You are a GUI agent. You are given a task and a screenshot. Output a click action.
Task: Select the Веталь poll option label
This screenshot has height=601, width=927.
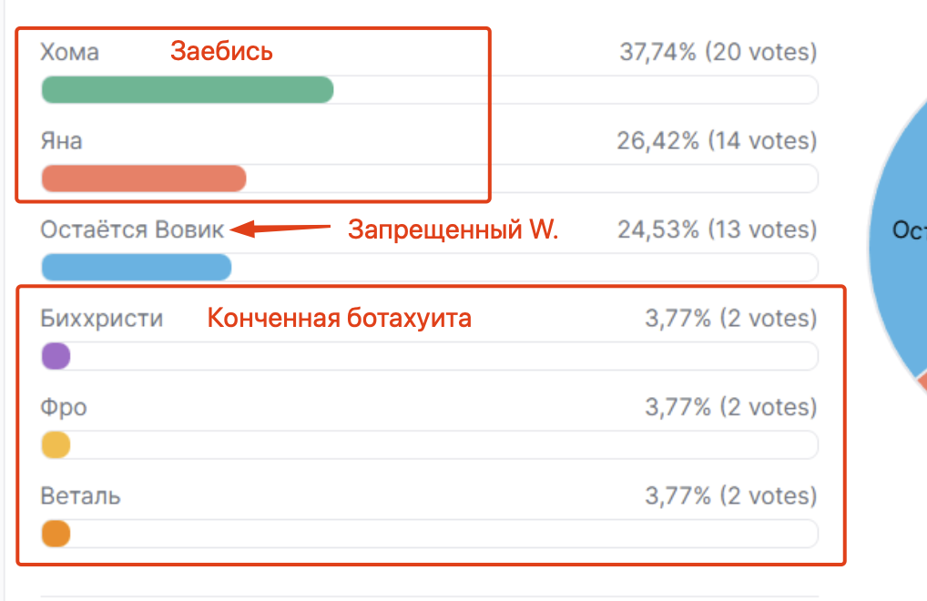click(x=80, y=495)
